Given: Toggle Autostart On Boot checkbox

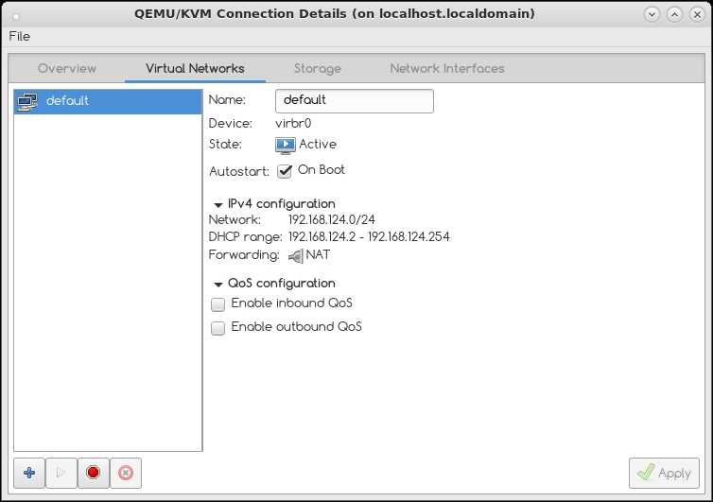Looking at the screenshot, I should coord(285,171).
